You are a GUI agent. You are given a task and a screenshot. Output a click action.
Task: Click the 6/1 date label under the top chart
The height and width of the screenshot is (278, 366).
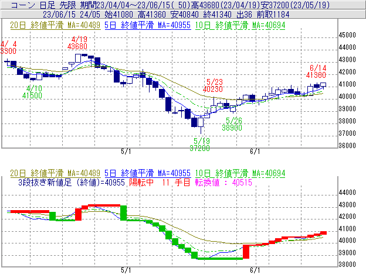pyautogui.click(x=255, y=152)
